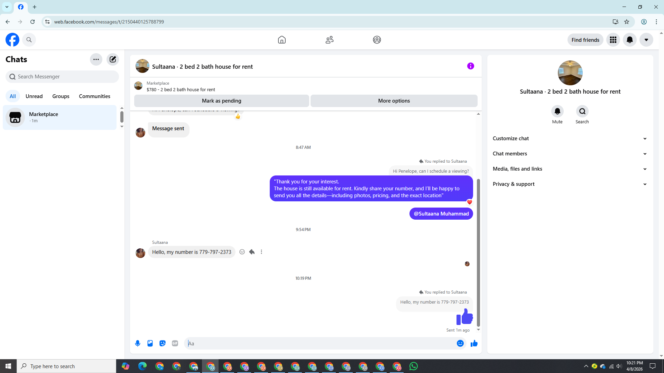Switch to the Unread chats tab

pyautogui.click(x=34, y=96)
